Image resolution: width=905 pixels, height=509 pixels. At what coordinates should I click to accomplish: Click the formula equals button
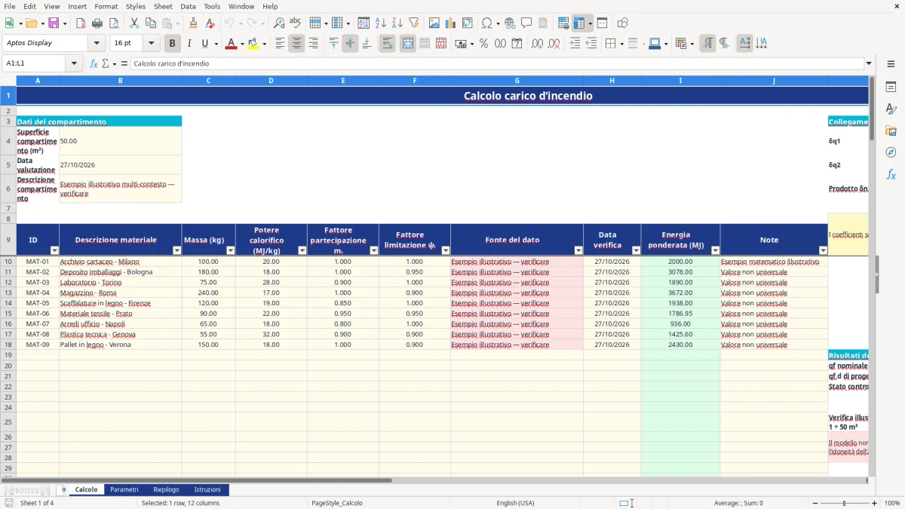pos(124,63)
